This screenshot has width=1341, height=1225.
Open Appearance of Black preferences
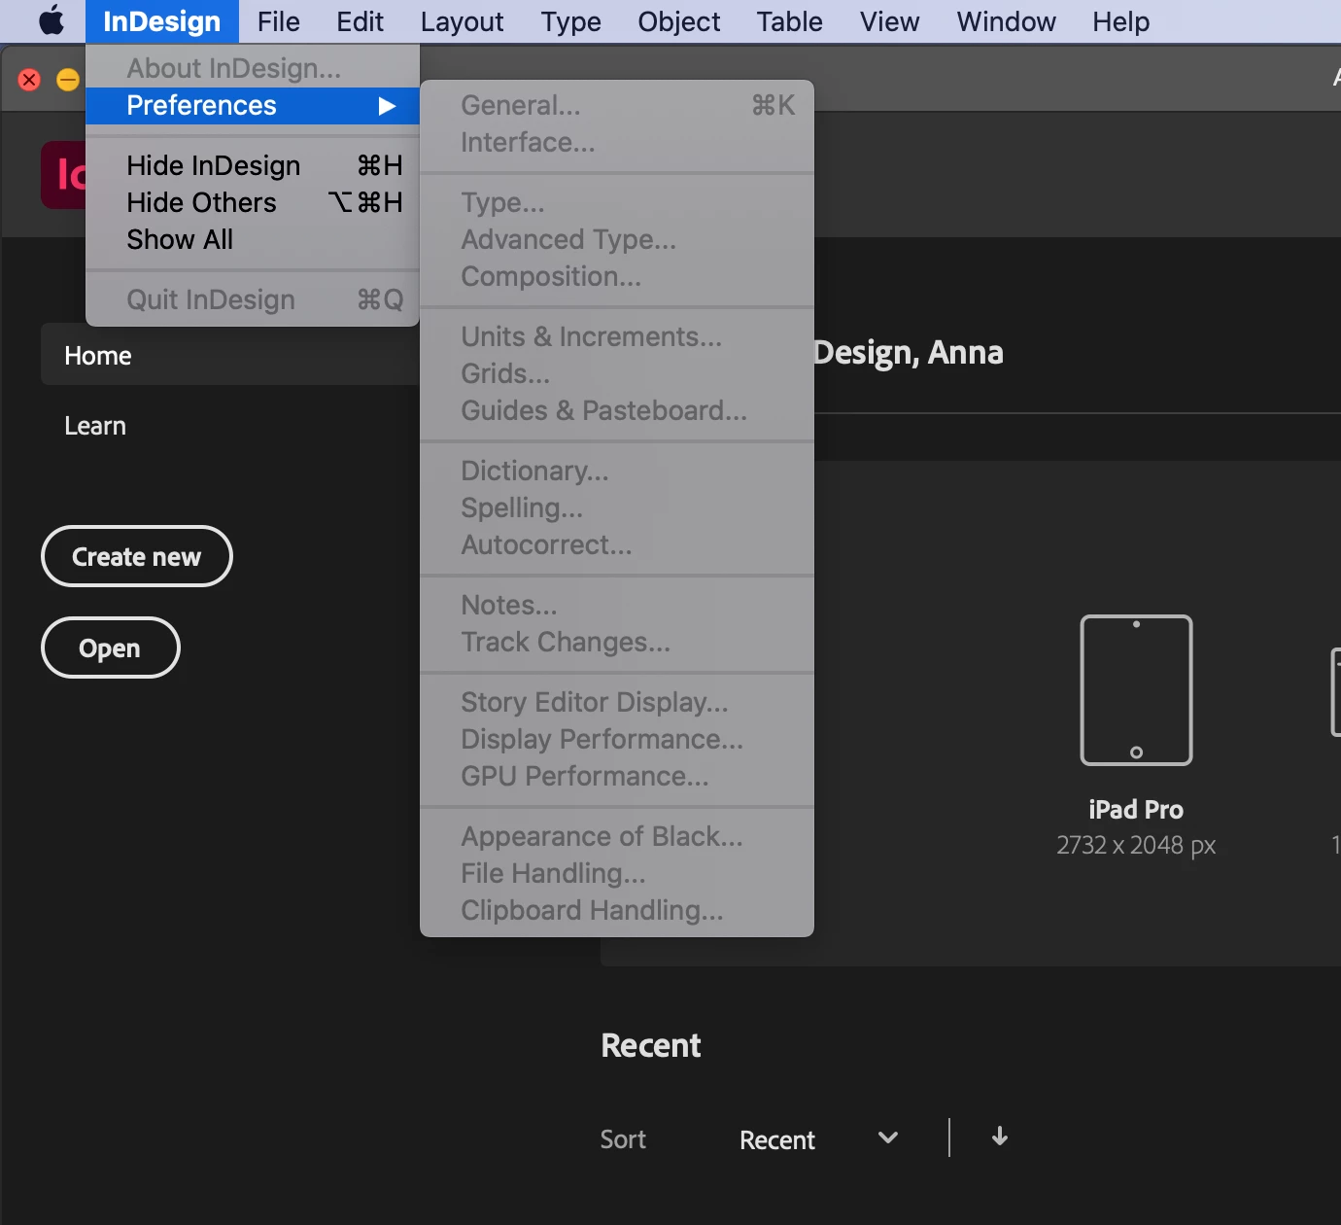[617, 836]
